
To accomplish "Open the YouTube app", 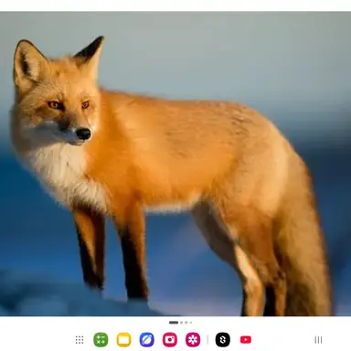I will pos(246,340).
